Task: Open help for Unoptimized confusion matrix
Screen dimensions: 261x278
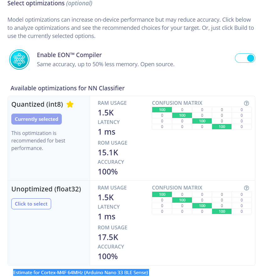Action: [x=247, y=188]
